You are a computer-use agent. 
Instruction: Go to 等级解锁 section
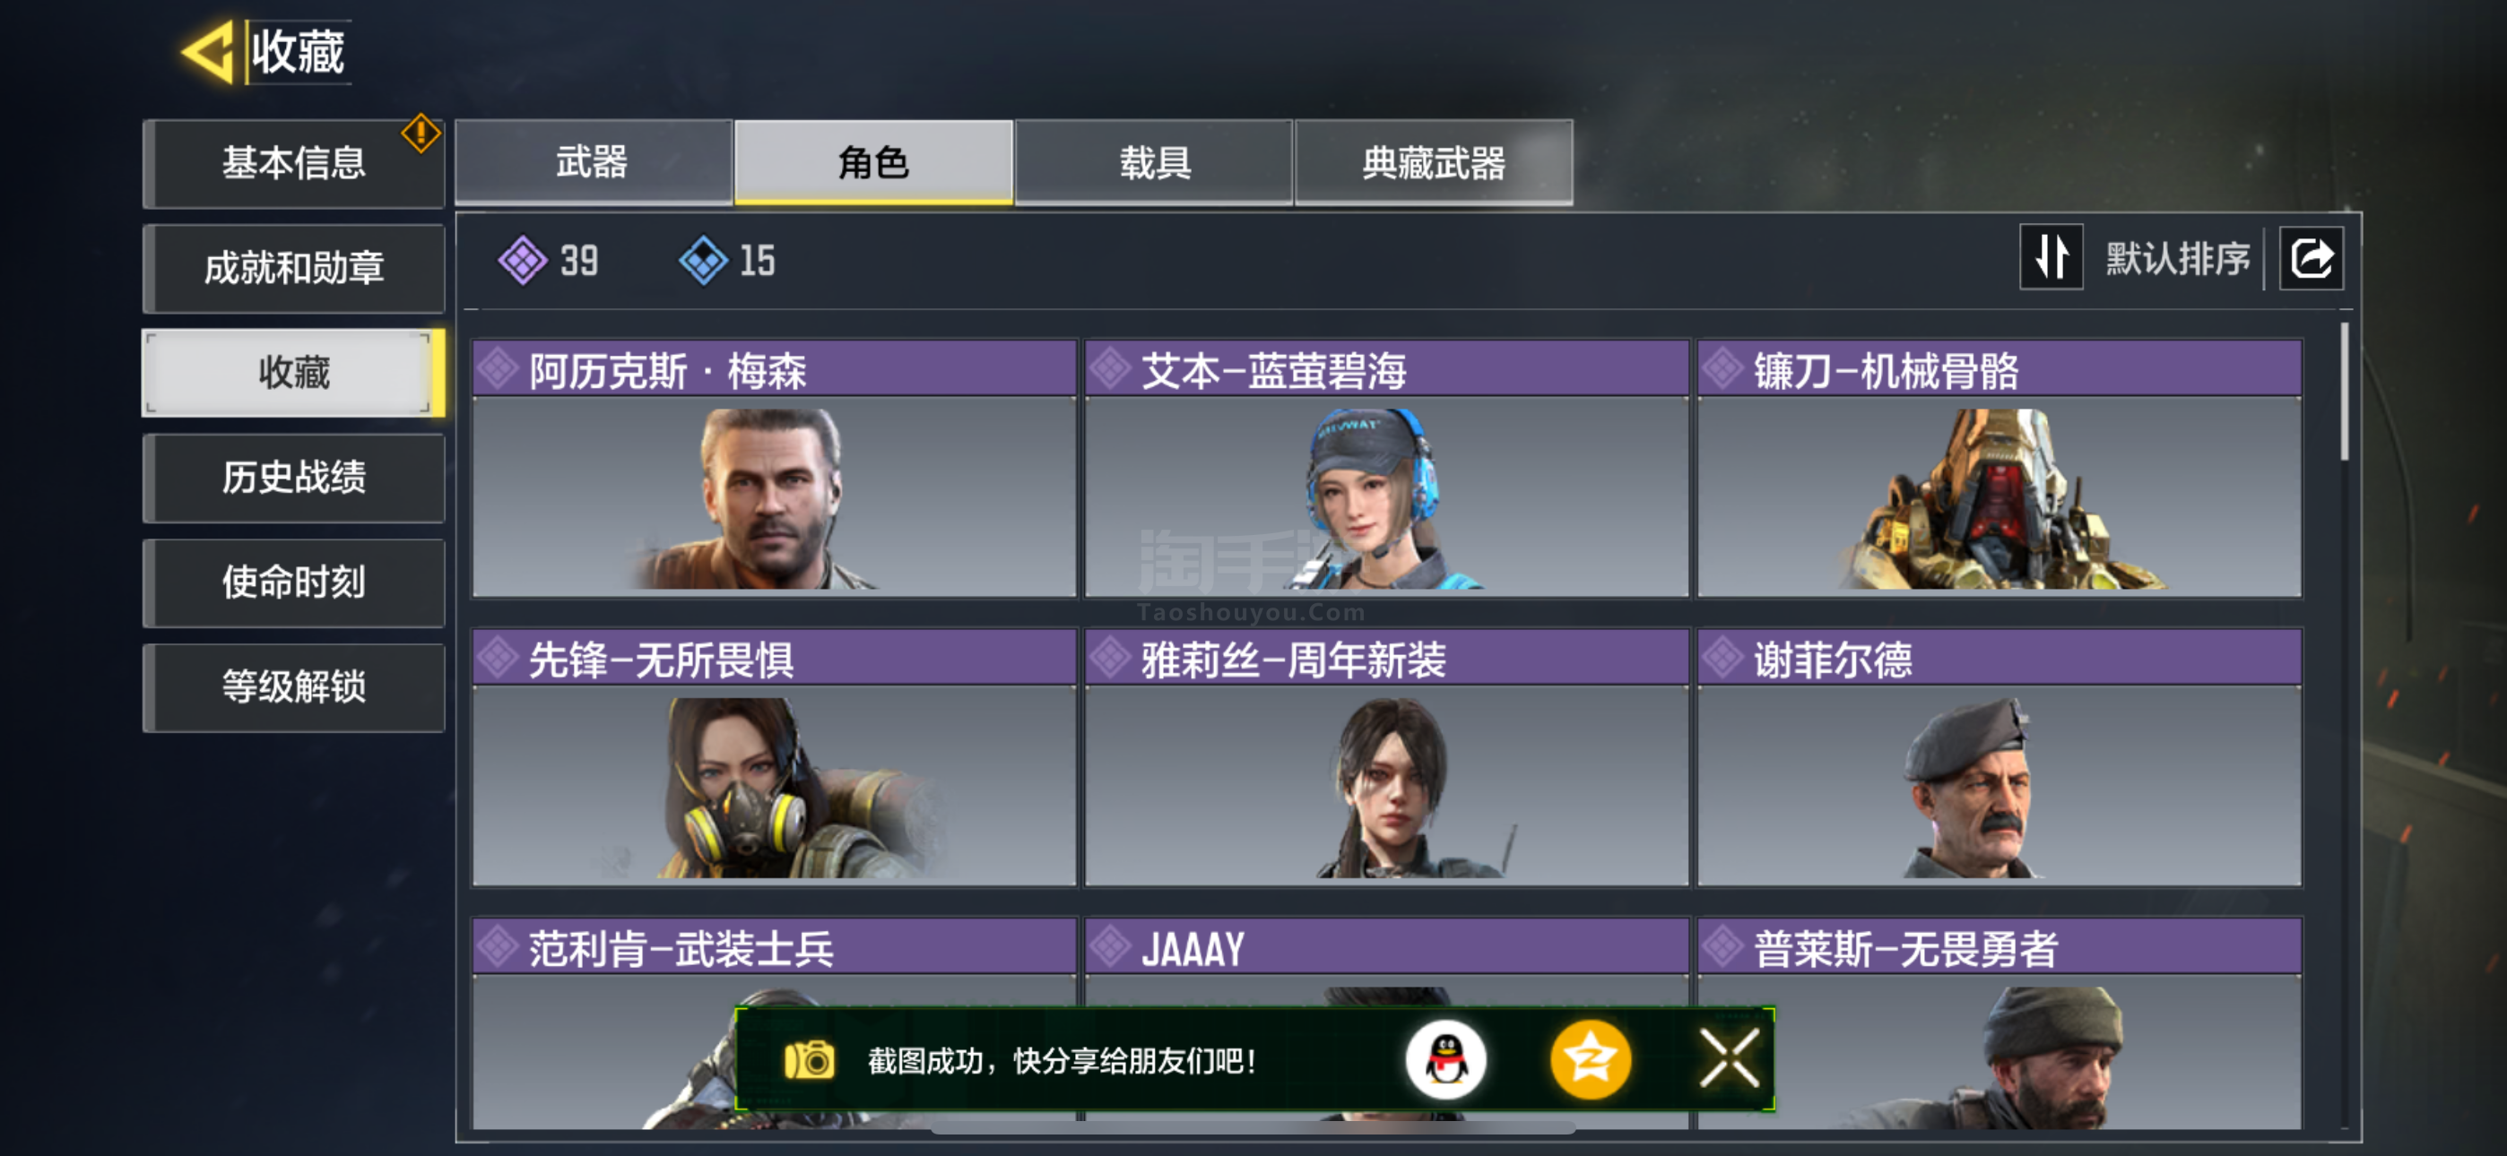coord(294,687)
